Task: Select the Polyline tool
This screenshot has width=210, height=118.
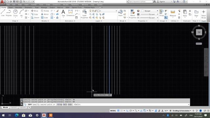Action: point(9,13)
